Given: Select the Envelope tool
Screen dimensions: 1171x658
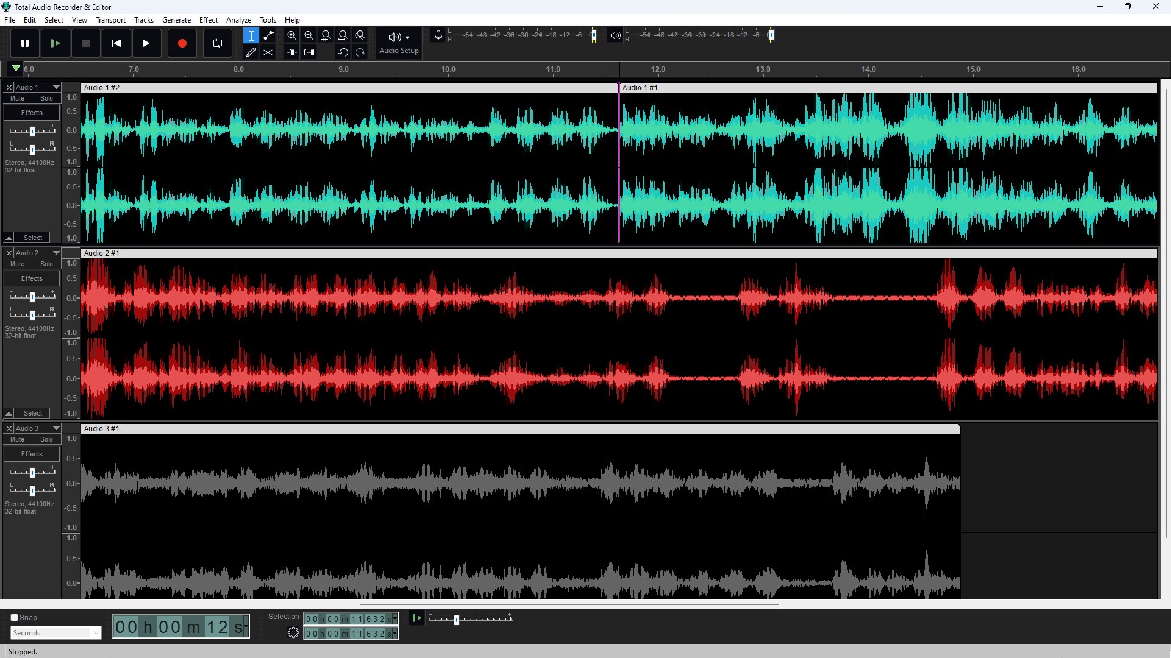Looking at the screenshot, I should tap(268, 35).
